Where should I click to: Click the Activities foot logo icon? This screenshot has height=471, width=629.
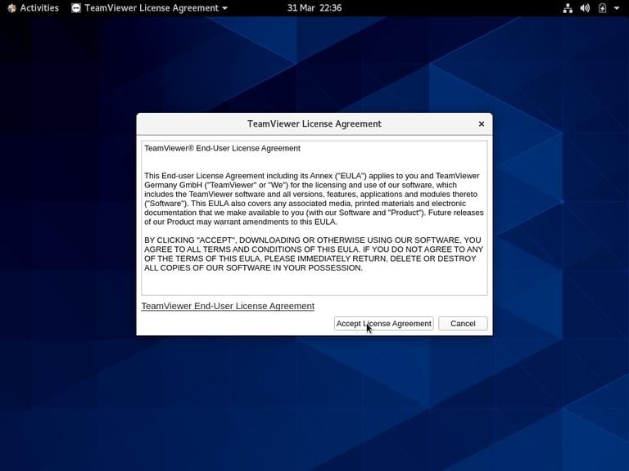coord(11,8)
